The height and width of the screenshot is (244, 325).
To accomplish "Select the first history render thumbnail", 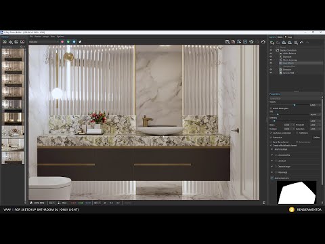I will click(x=13, y=55).
